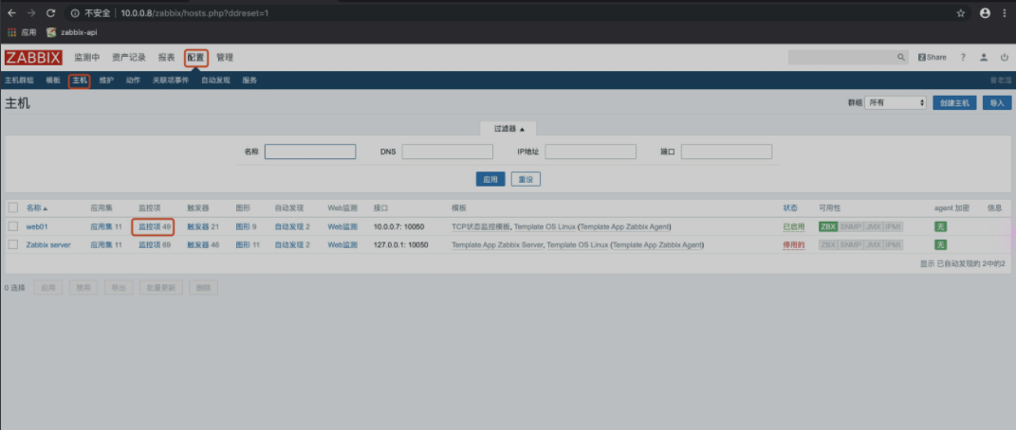
Task: Open the 报表 top menu
Action: pyautogui.click(x=167, y=58)
